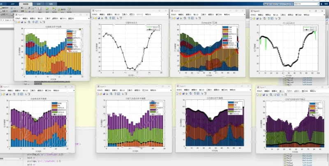329x166 pixels.
Task: Select the 编辑器 tab in MATLAB ribbon
Action: pyautogui.click(x=25, y=4)
